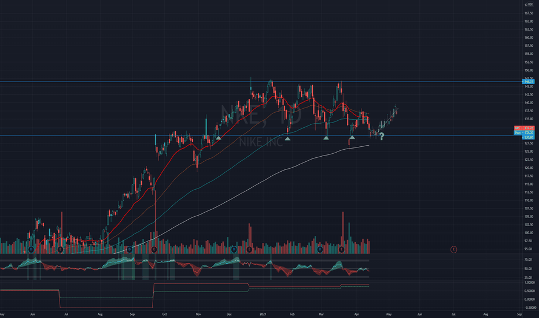Image resolution: width=539 pixels, height=318 pixels.
Task: Click the -0.50000 level on the bottom indicator scale
Action: [529, 308]
